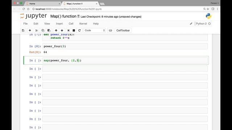Open Chrome three-dot menu

click(217, 9)
